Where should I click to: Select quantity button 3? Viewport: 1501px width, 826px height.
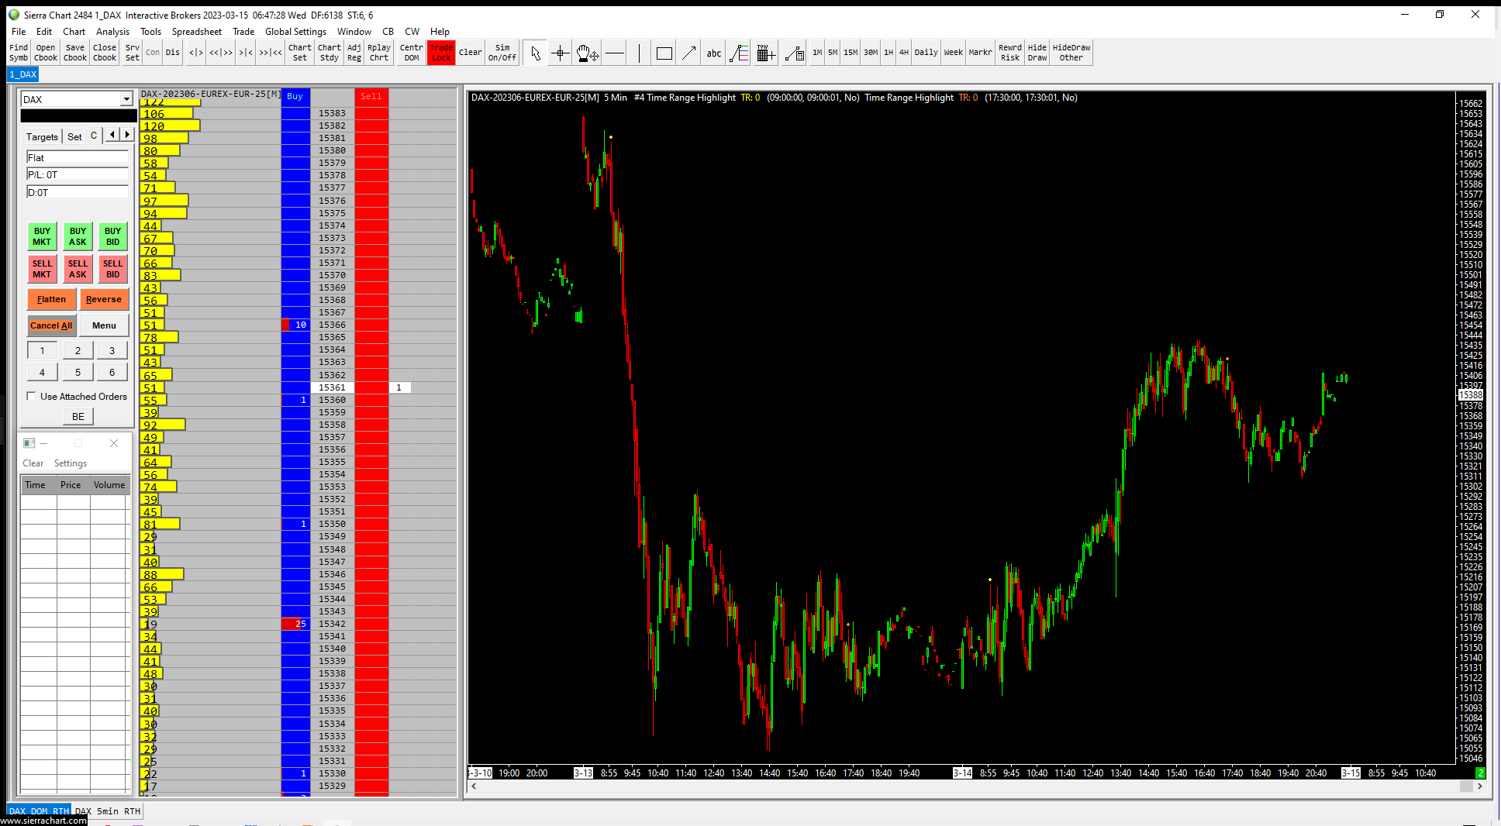[x=112, y=351]
